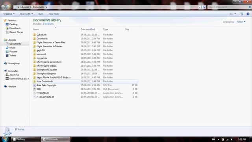Select Arka Teks Copyright DOC file icon

[x=34, y=85]
